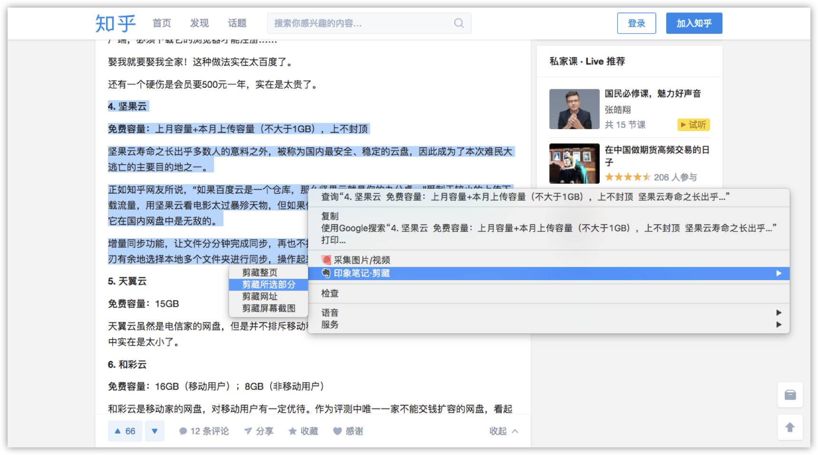Viewport: 818px width, 455px height.
Task: Click the 分享 share icon
Action: 248,431
